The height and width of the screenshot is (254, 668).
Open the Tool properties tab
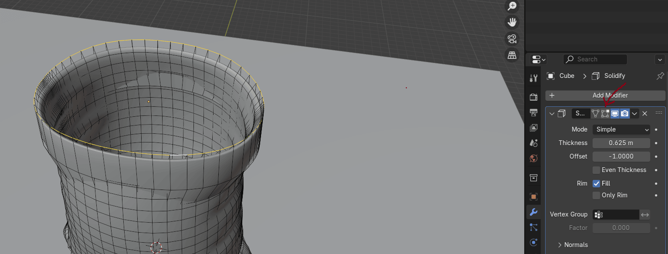[x=533, y=78]
